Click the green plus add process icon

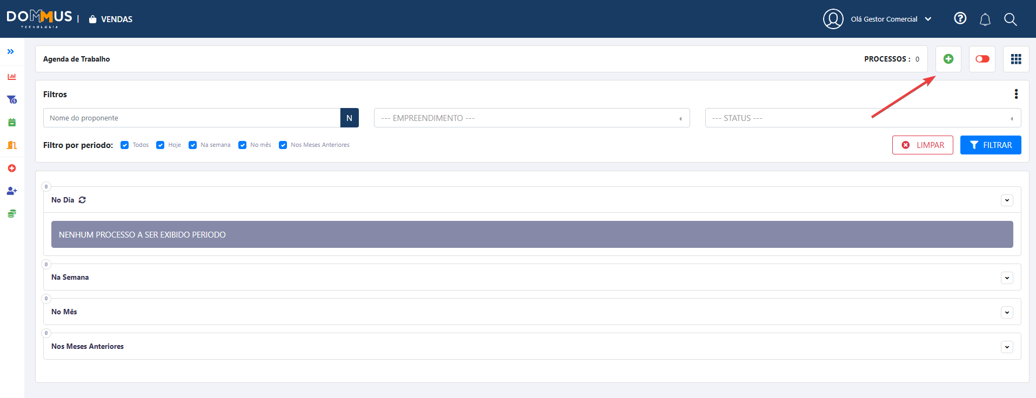pos(948,59)
